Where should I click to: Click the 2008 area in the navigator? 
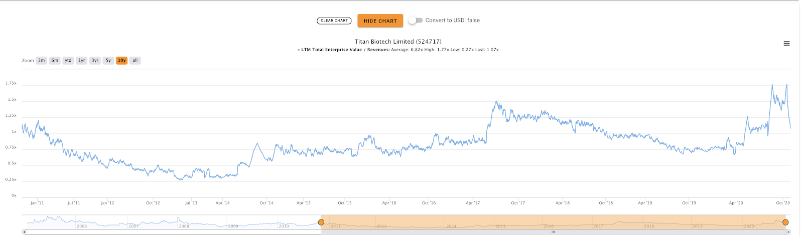pos(184,226)
